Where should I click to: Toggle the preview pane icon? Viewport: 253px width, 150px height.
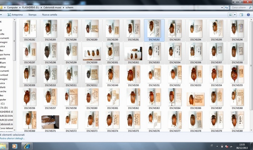241,15
